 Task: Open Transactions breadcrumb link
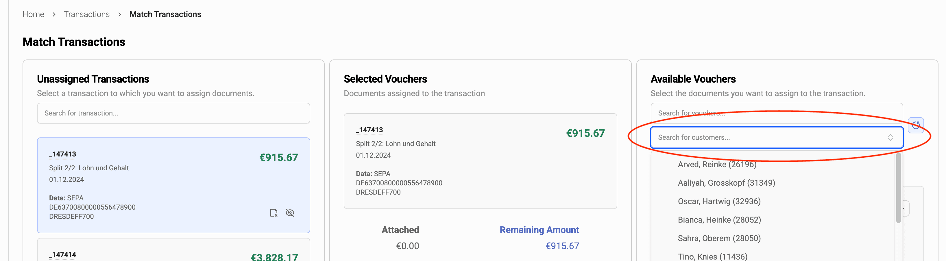[87, 14]
